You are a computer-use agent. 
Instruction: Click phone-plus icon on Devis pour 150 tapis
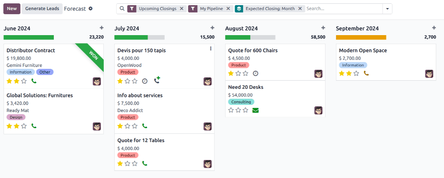click(x=157, y=80)
